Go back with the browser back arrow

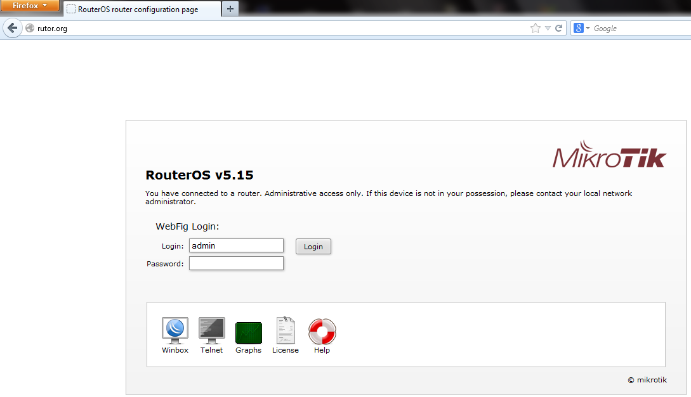click(x=12, y=28)
